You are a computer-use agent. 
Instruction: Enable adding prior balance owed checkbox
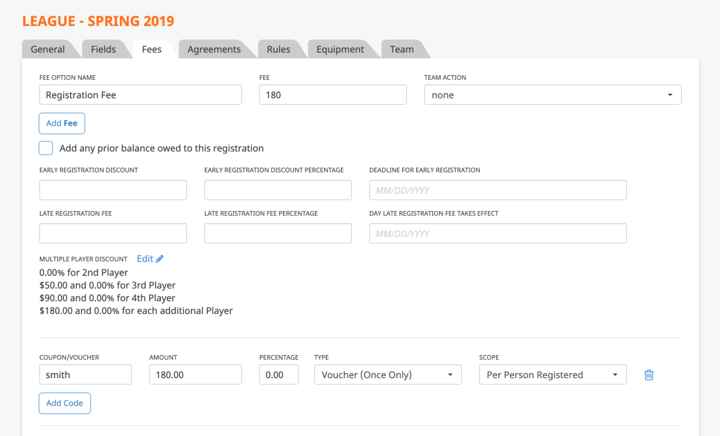[46, 148]
